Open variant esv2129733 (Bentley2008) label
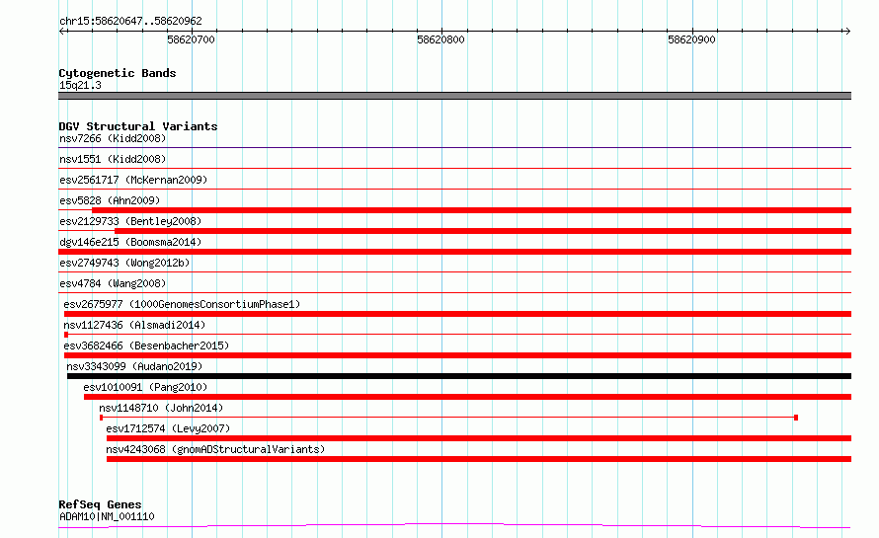This screenshot has height=538, width=879. [x=130, y=221]
